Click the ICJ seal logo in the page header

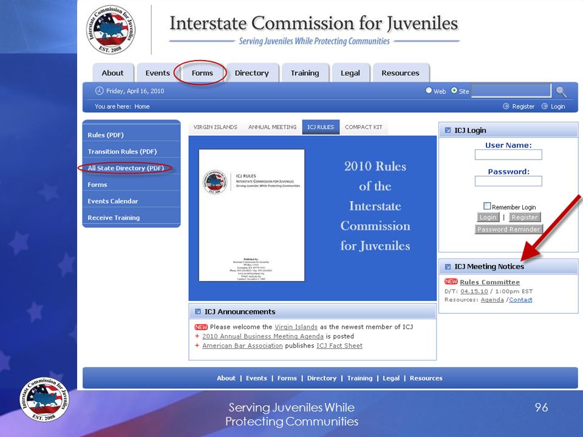pyautogui.click(x=111, y=29)
